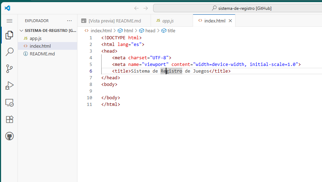Open the Search view in activity bar
Image resolution: width=322 pixels, height=182 pixels.
pyautogui.click(x=9, y=52)
